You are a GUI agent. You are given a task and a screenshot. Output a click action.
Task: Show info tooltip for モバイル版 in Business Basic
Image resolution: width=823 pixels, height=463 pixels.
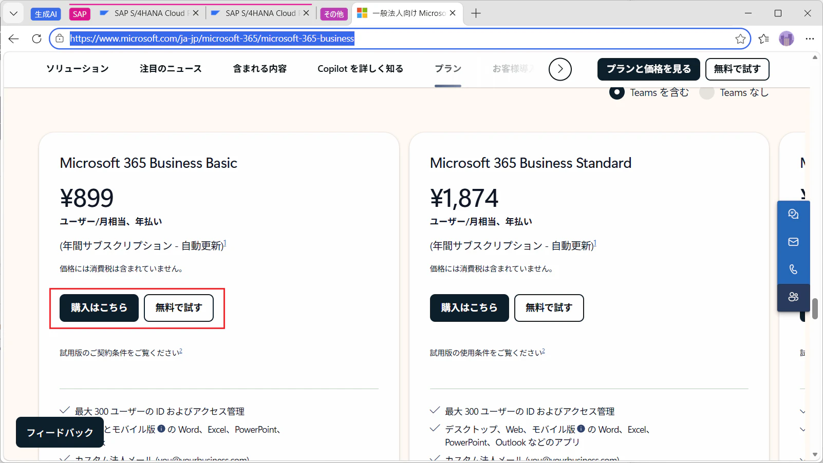[x=161, y=429]
